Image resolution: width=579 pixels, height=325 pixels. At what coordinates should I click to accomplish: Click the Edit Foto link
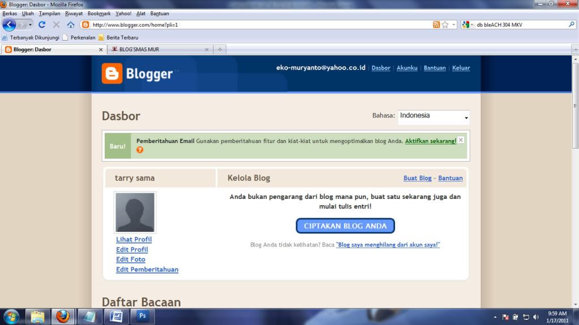click(x=130, y=259)
